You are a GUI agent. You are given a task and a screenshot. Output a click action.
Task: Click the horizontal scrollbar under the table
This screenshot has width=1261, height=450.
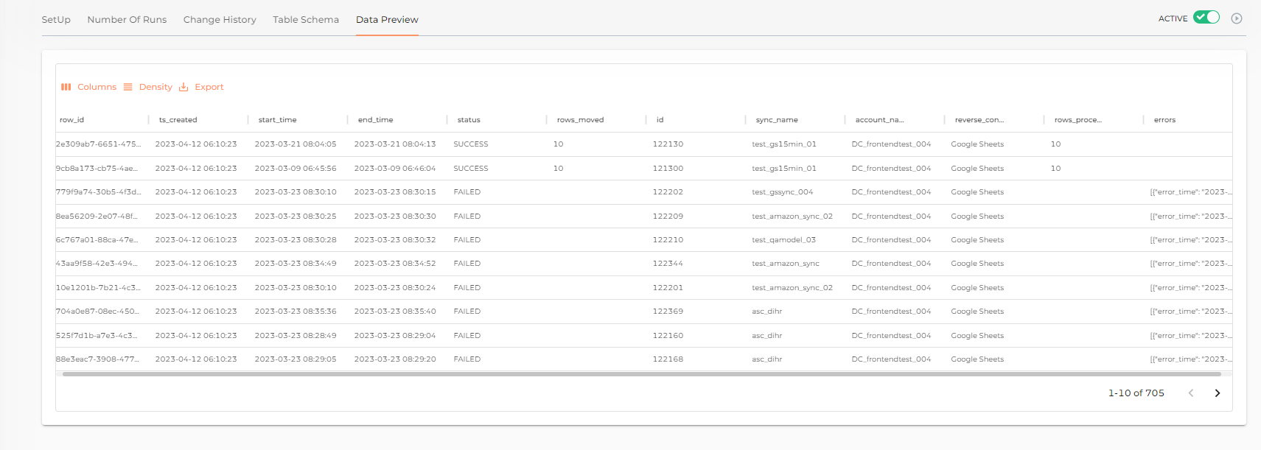[641, 374]
